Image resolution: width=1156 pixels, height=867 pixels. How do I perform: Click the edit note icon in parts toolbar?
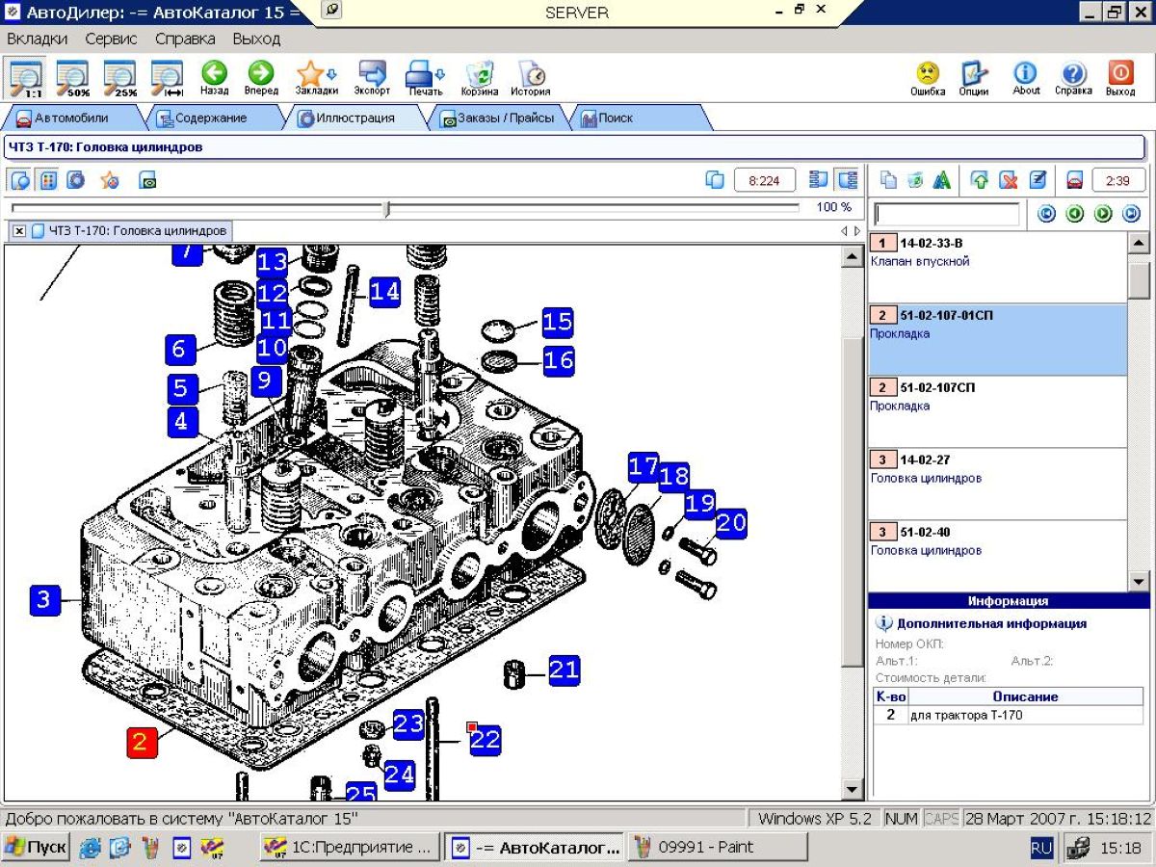(1038, 180)
